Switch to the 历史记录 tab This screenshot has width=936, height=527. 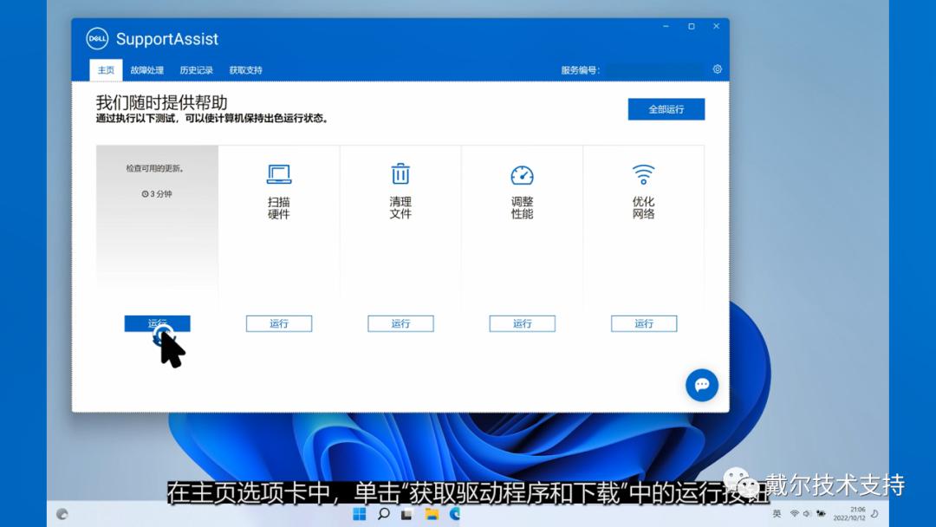[196, 70]
